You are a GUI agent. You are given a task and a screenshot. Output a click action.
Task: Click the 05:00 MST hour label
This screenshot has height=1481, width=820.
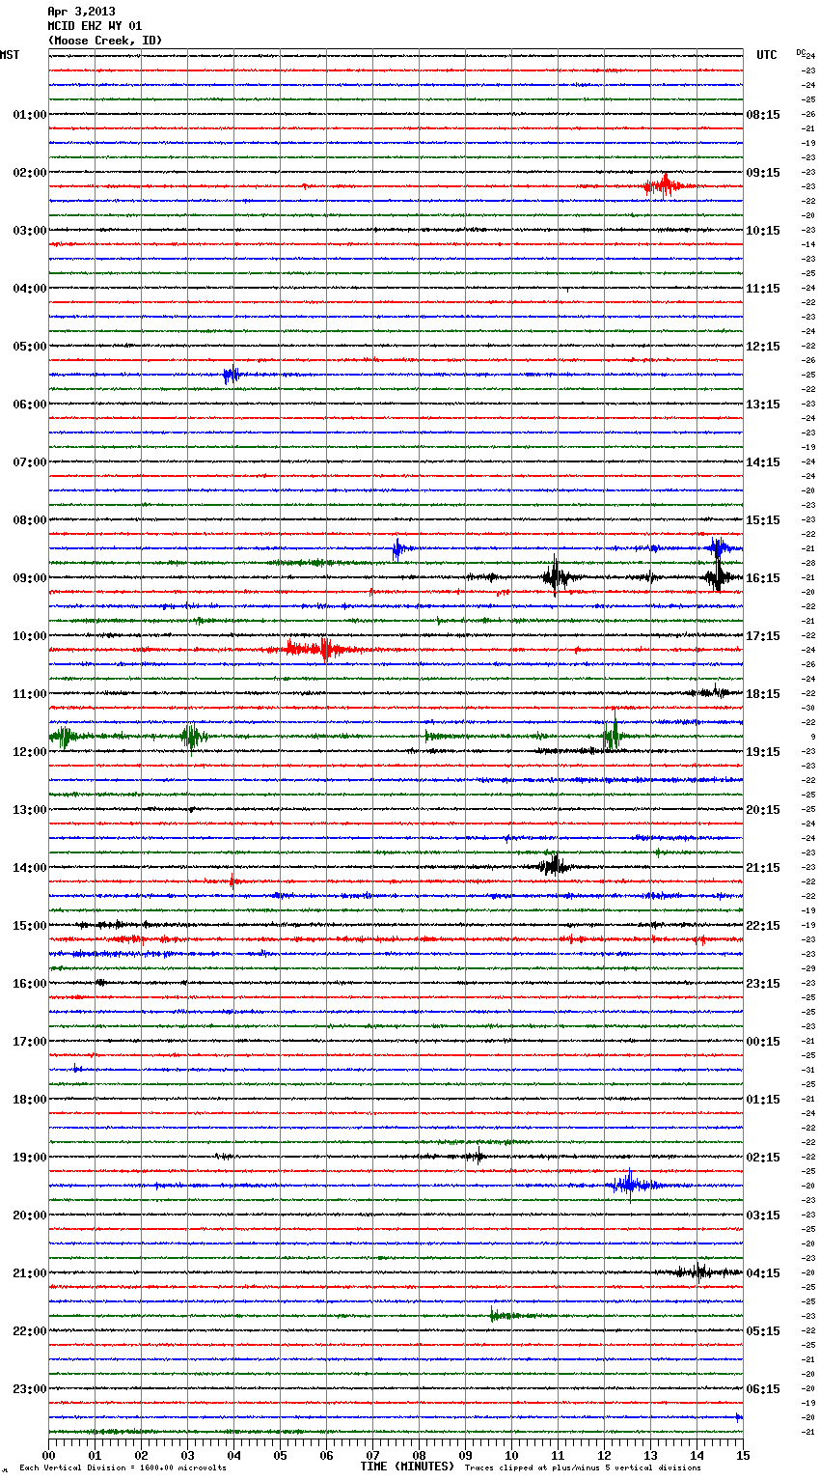point(29,346)
